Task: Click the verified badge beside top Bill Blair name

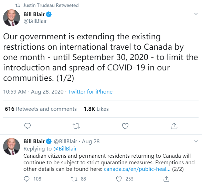Action: [49, 14]
